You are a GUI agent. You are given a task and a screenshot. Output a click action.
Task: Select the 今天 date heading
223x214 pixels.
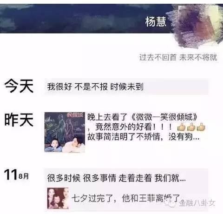19,86
